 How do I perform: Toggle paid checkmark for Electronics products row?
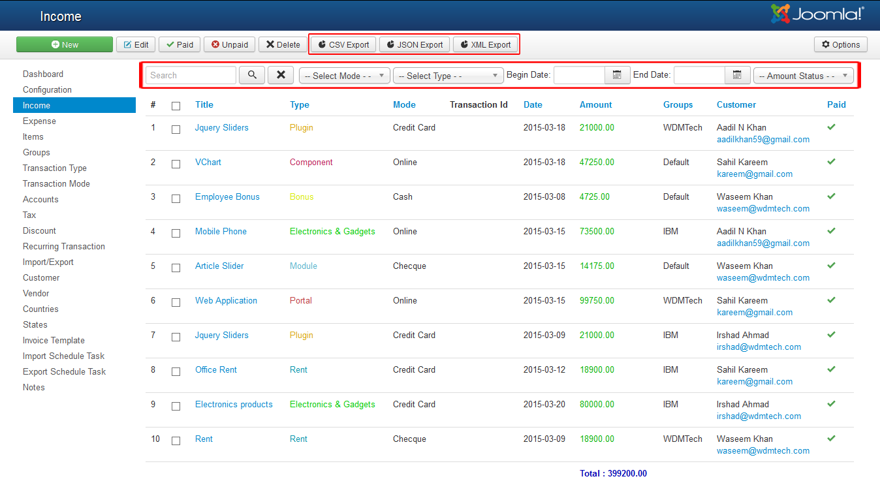click(831, 403)
